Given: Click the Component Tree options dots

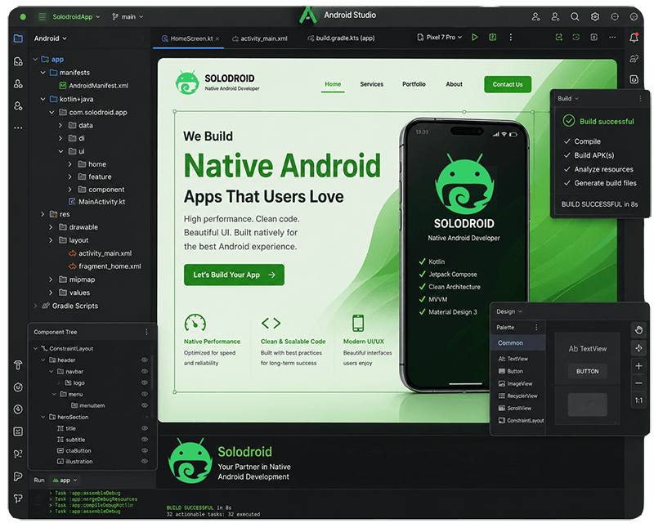Looking at the screenshot, I should pos(146,332).
